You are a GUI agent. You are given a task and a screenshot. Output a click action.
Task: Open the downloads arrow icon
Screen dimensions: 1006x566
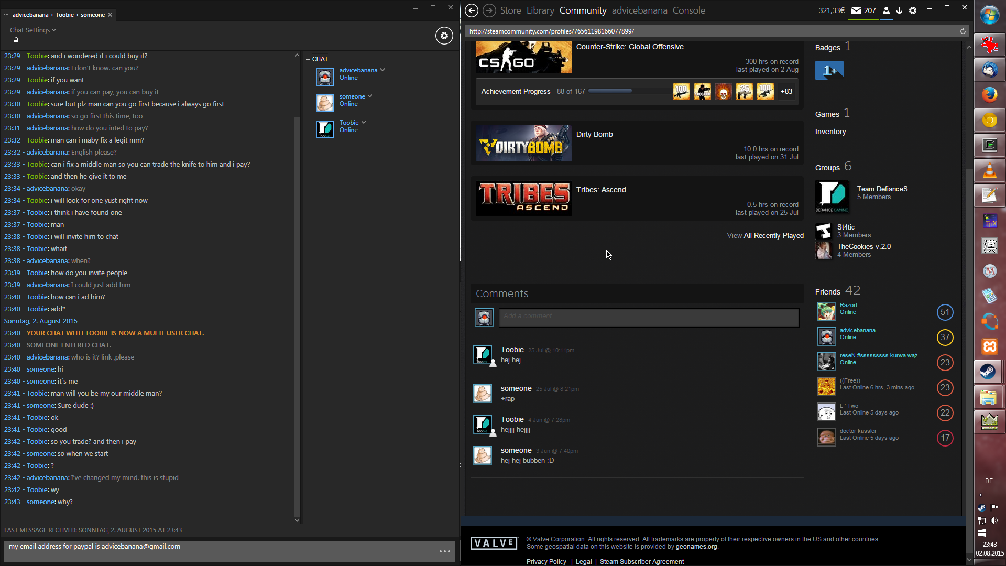[899, 10]
